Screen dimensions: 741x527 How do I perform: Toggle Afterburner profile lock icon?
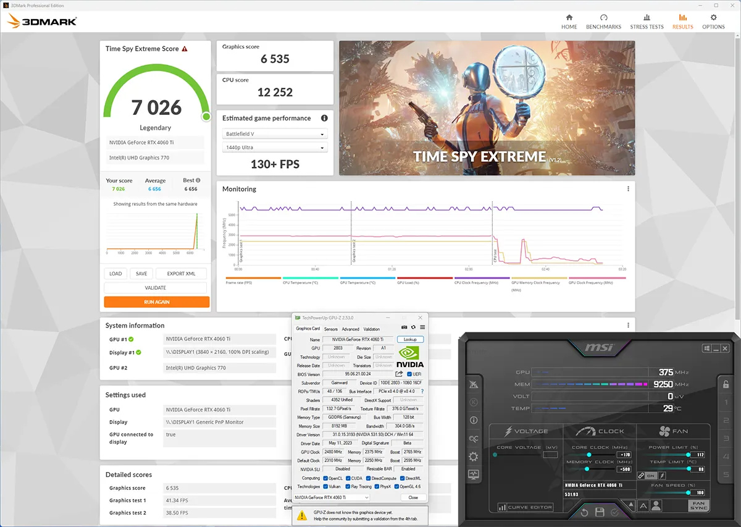pos(726,384)
